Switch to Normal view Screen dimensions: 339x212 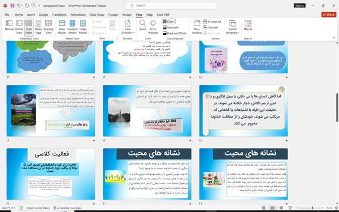(x=9, y=26)
